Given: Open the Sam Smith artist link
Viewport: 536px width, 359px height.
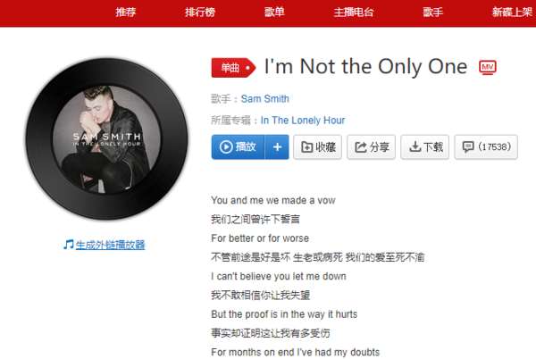Looking at the screenshot, I should coord(265,99).
